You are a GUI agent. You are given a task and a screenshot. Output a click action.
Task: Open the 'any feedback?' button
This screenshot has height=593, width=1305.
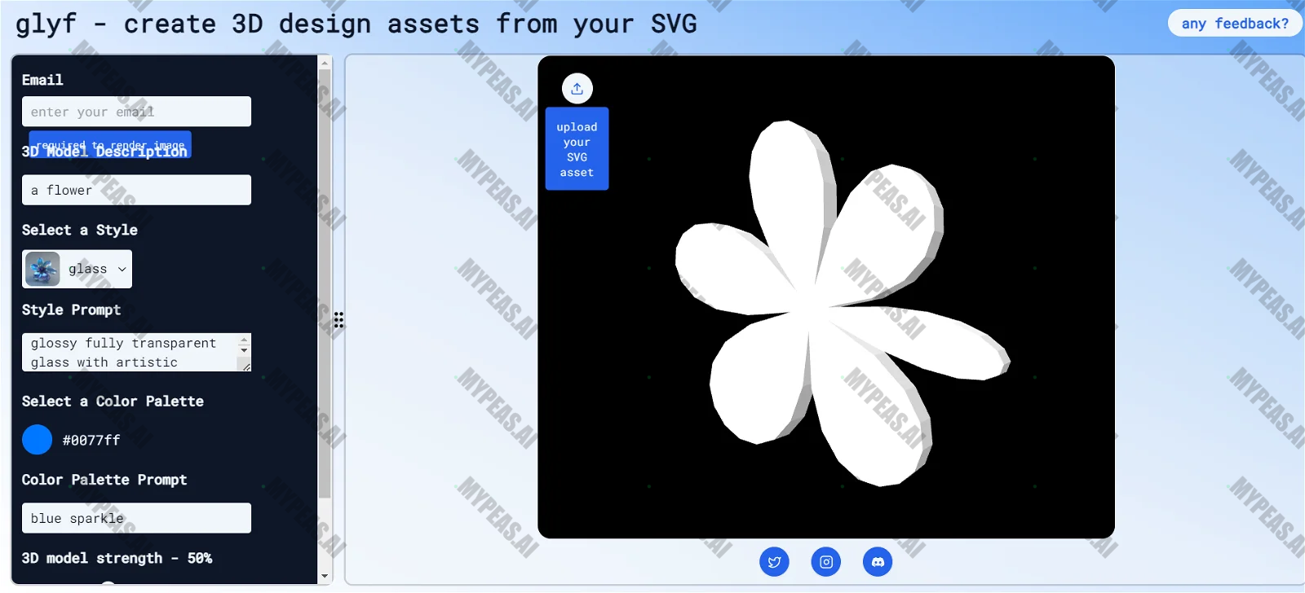pyautogui.click(x=1235, y=23)
